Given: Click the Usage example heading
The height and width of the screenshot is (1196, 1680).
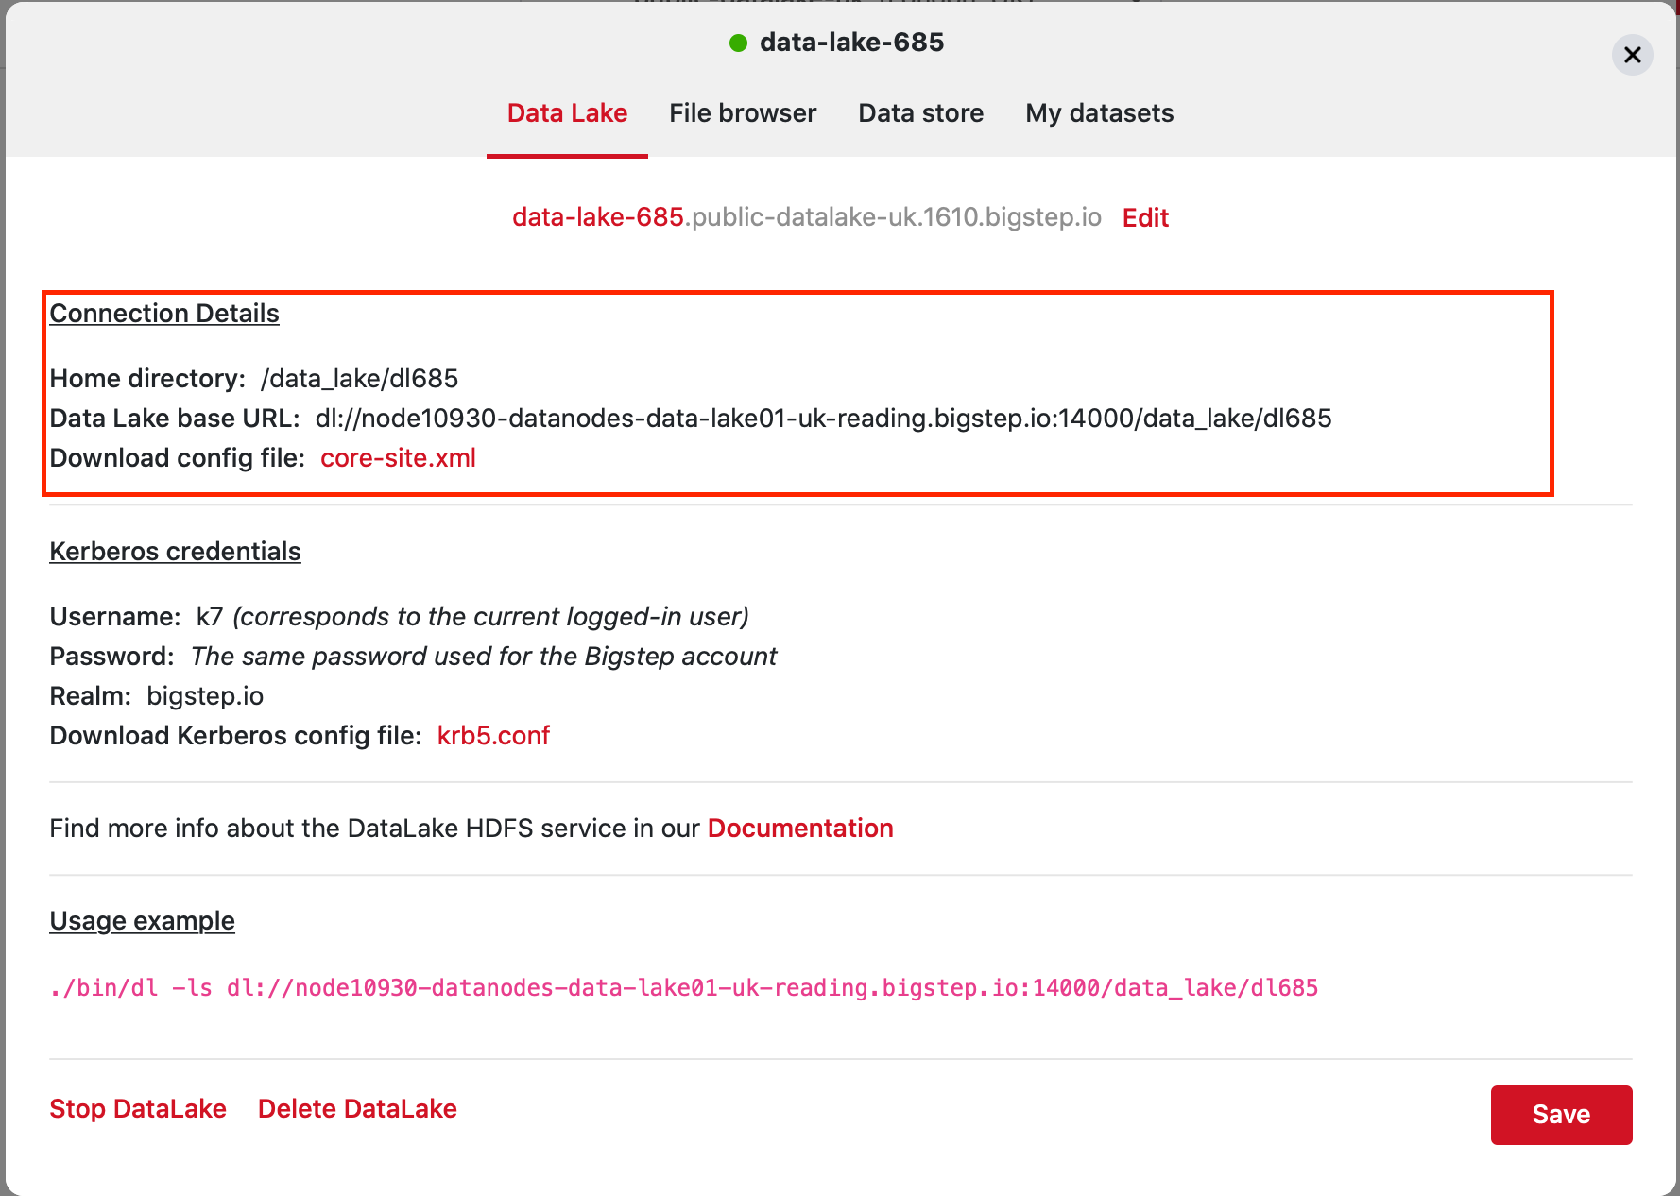Looking at the screenshot, I should pyautogui.click(x=142, y=921).
